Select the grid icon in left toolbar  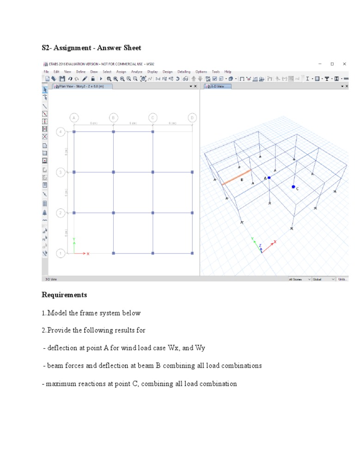45,204
